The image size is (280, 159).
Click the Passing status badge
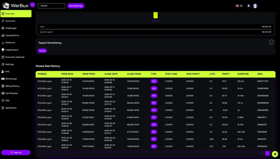coord(42,51)
